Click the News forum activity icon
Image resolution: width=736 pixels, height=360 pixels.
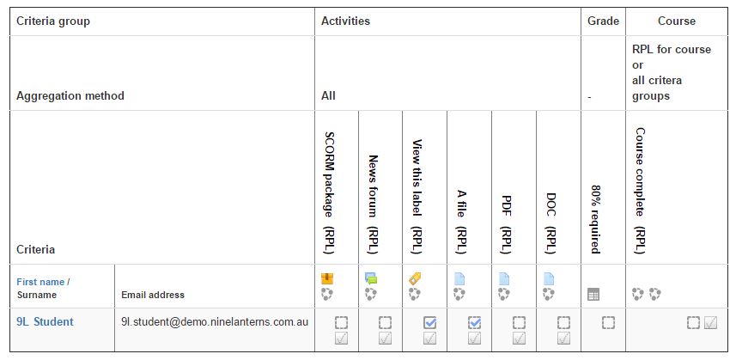click(370, 278)
